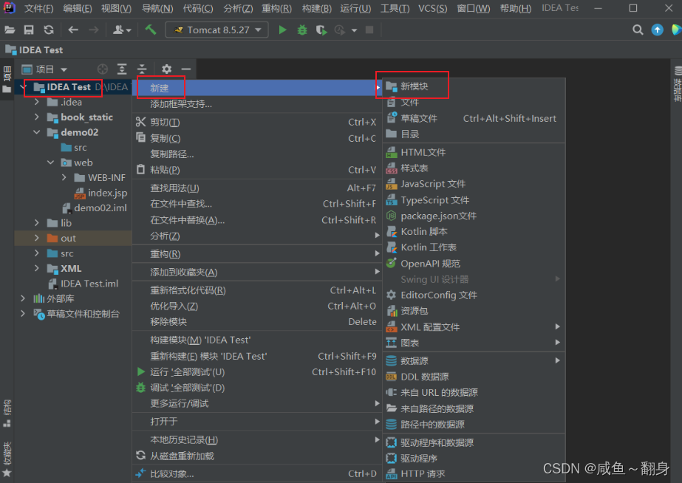
Task: Collapse the demo02 module
Action: coord(37,132)
